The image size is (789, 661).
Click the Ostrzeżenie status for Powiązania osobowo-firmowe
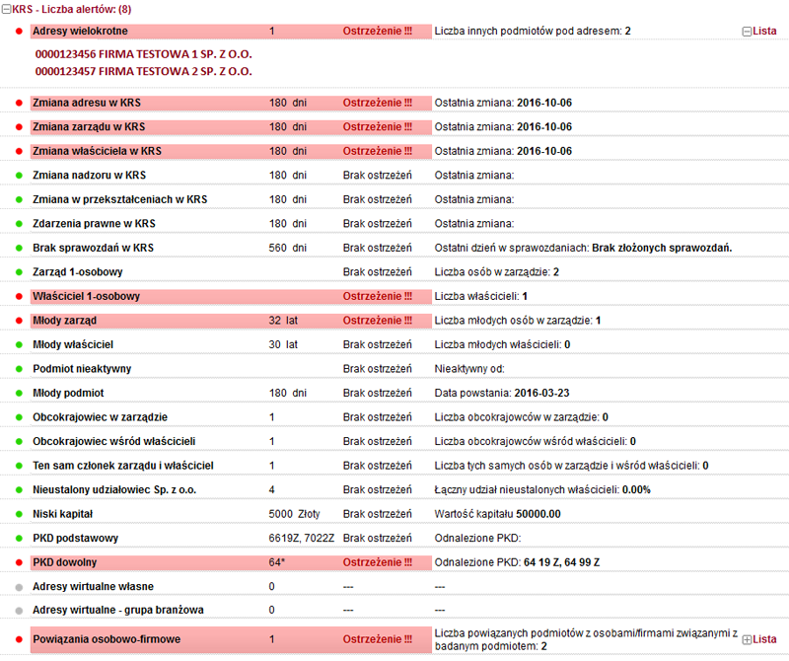(378, 639)
